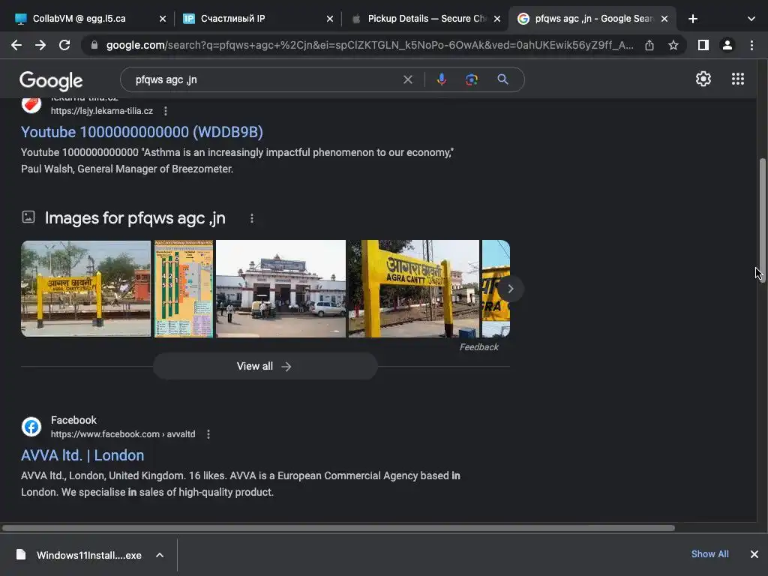Open options for the Facebook result

[x=208, y=434]
